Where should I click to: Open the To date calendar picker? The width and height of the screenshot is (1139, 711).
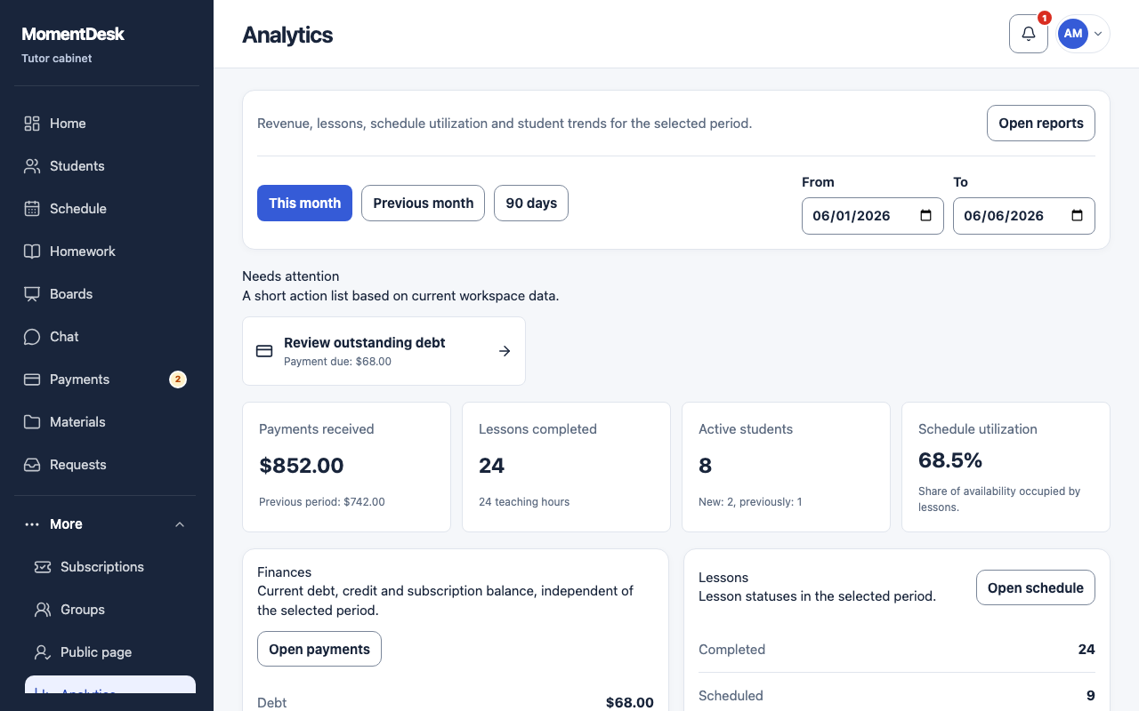pos(1077,216)
